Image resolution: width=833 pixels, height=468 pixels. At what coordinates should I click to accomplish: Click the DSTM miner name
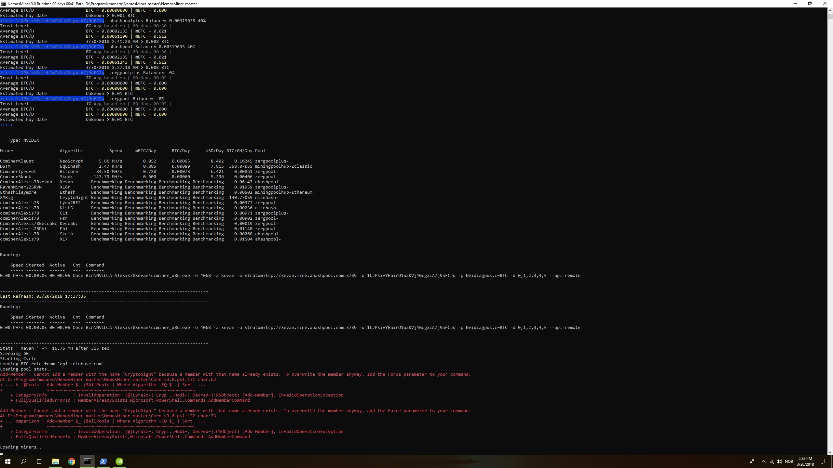click(x=5, y=166)
